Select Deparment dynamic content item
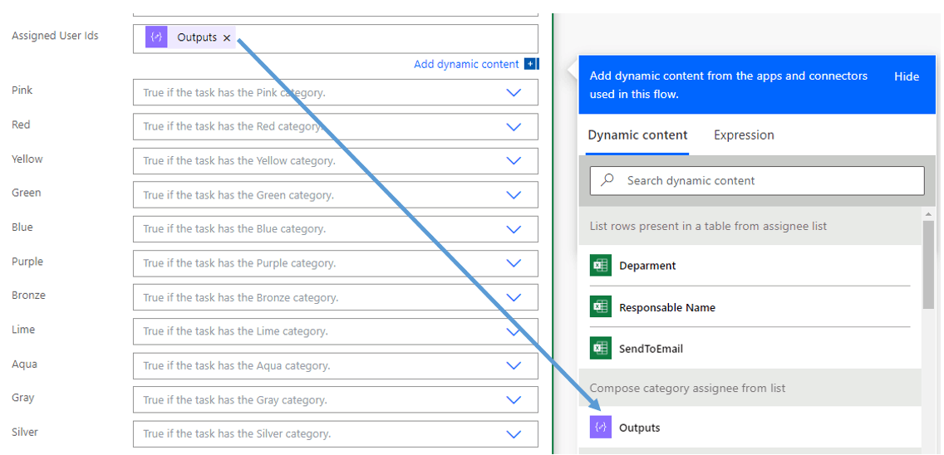The height and width of the screenshot is (455, 944). point(750,266)
